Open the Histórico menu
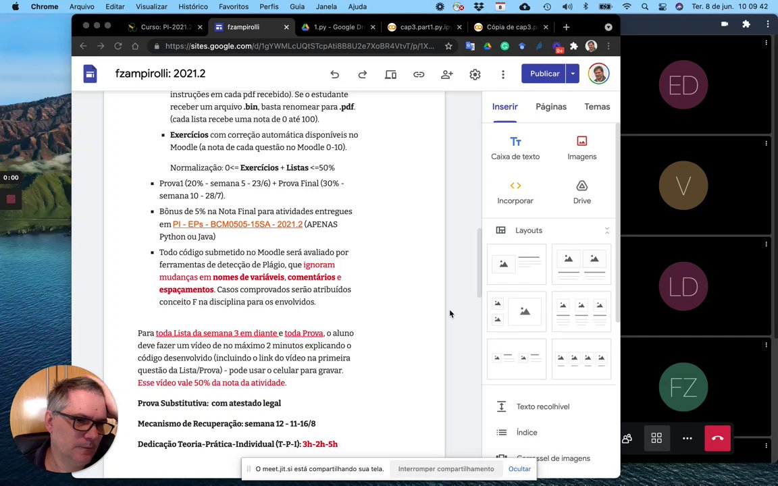The width and height of the screenshot is (778, 486). click(x=193, y=7)
